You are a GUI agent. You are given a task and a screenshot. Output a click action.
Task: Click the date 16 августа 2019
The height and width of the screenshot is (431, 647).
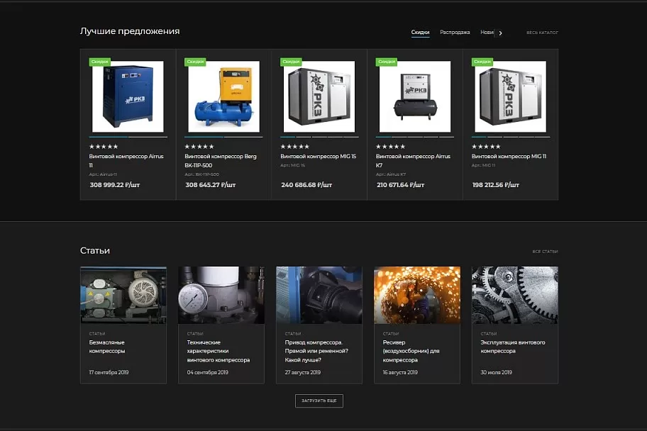pos(400,372)
